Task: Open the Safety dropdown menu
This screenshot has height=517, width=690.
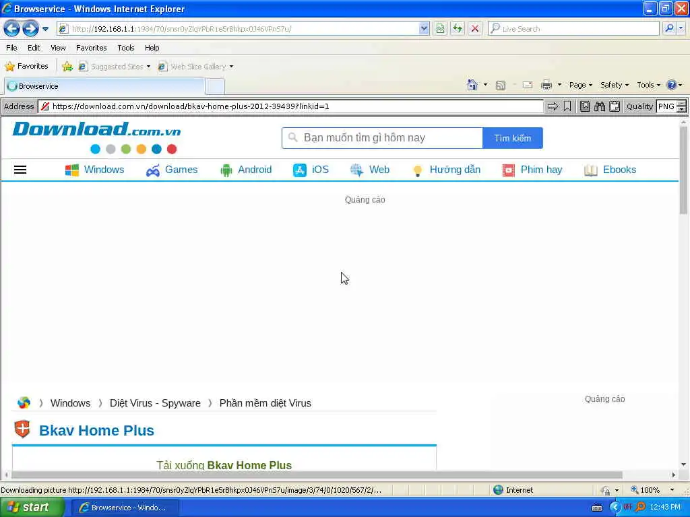Action: tap(615, 85)
